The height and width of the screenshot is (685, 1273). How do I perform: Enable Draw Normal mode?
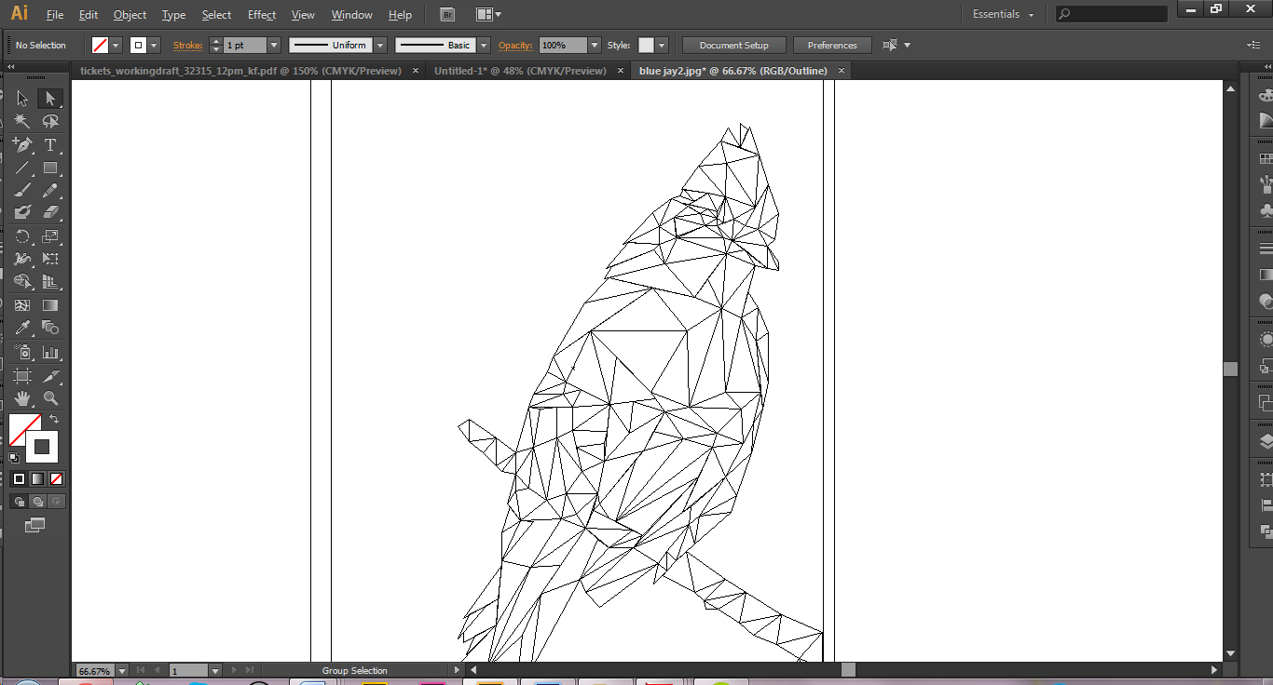(19, 502)
